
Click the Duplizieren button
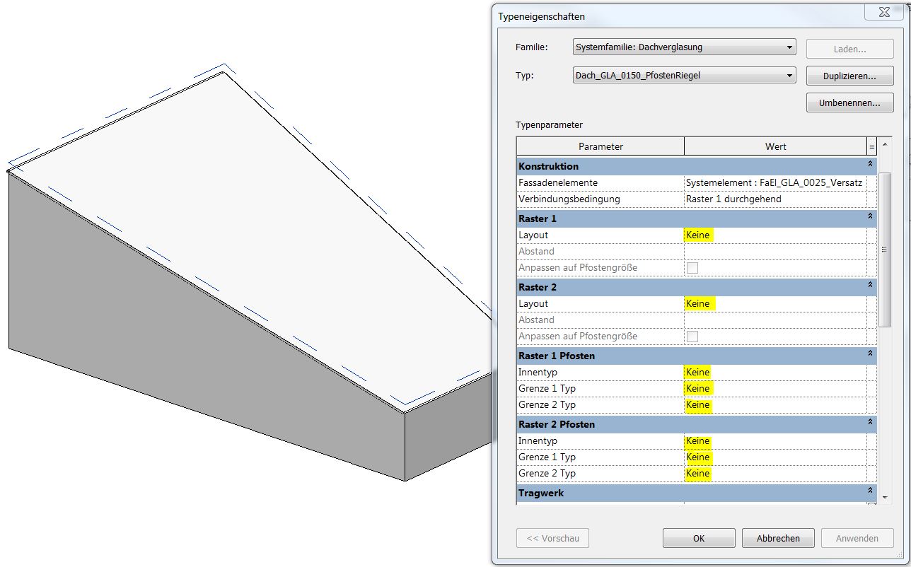tap(849, 76)
